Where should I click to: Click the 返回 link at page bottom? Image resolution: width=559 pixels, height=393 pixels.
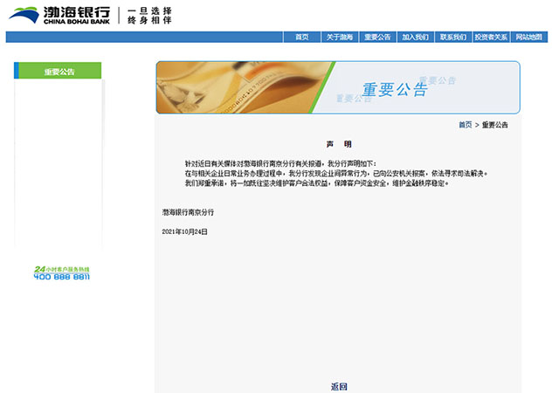[x=339, y=387]
